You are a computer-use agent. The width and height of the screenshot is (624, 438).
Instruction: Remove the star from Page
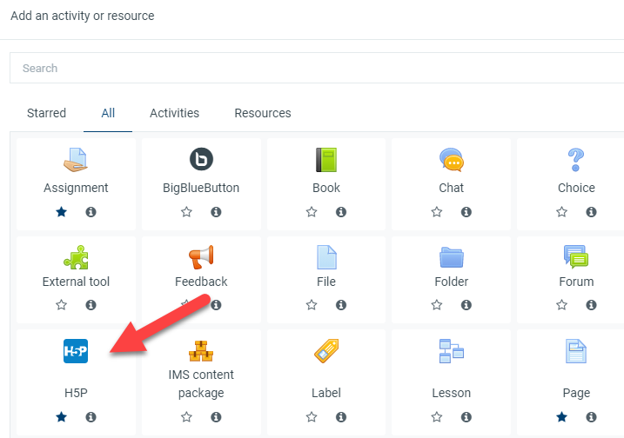click(x=562, y=416)
